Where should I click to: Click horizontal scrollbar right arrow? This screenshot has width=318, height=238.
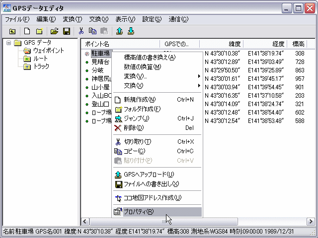coord(311,222)
